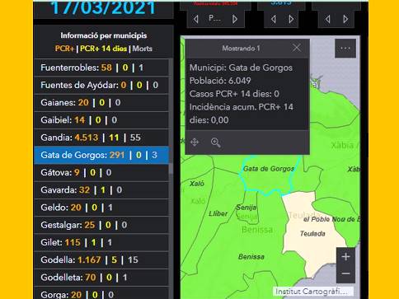Click the el Poble Nou de B map label

click(x=331, y=219)
